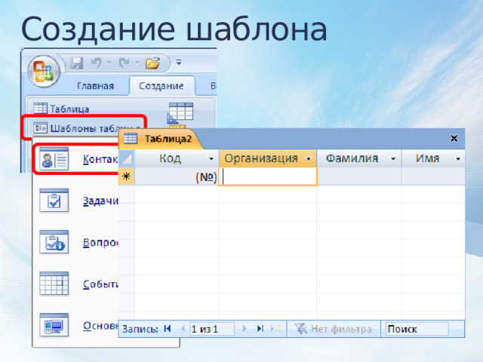Go to next record navigation button
483x362 pixels.
pyautogui.click(x=245, y=329)
